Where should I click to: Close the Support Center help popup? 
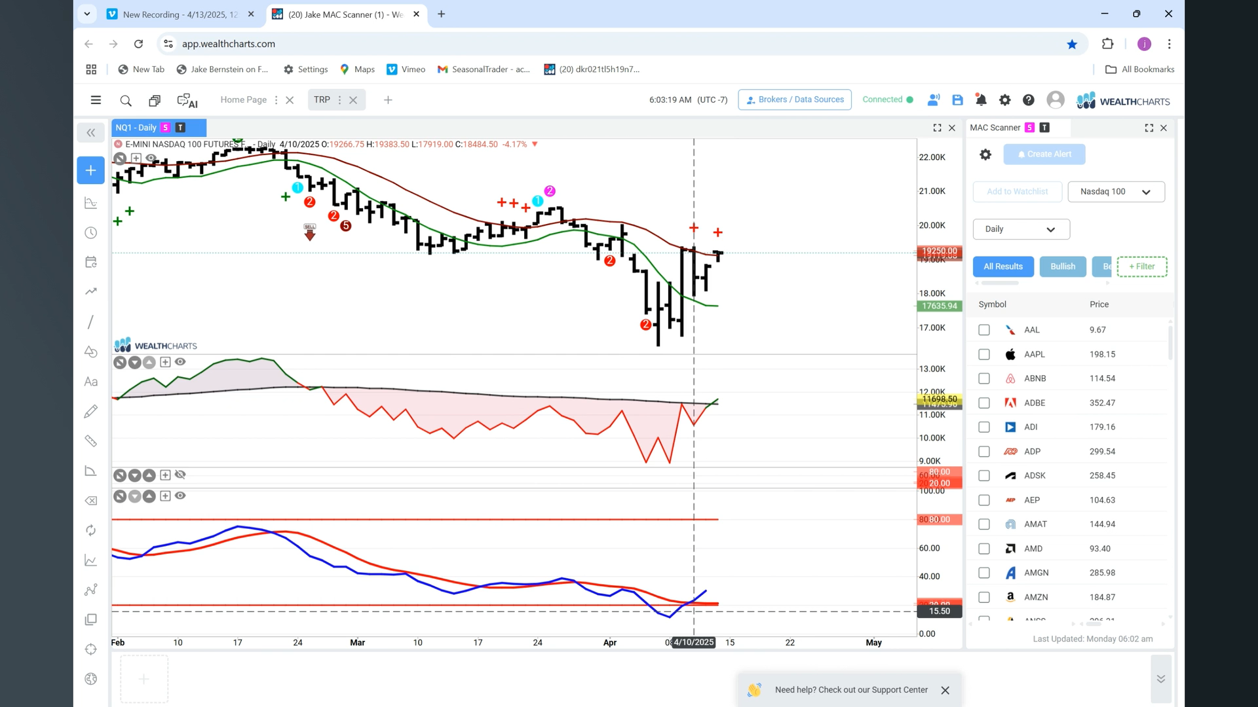click(945, 690)
